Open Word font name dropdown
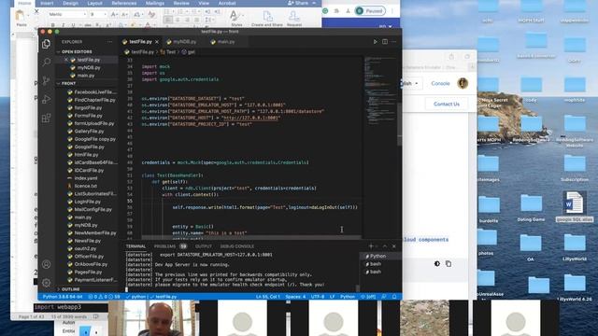This screenshot has width=598, height=336. point(84,15)
